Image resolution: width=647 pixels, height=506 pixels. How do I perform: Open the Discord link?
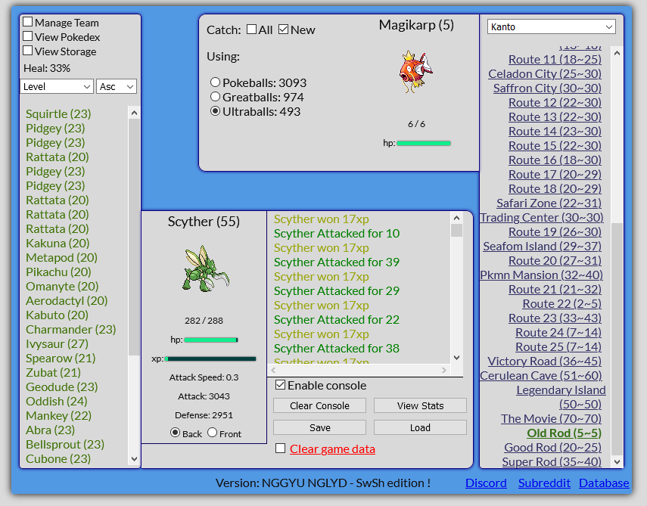(485, 483)
